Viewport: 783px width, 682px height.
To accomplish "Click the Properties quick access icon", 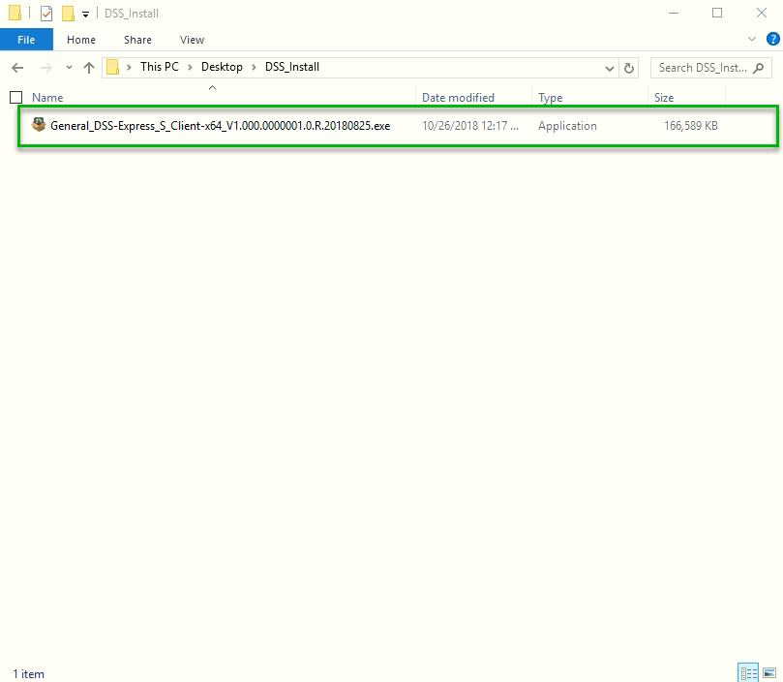I will point(46,14).
